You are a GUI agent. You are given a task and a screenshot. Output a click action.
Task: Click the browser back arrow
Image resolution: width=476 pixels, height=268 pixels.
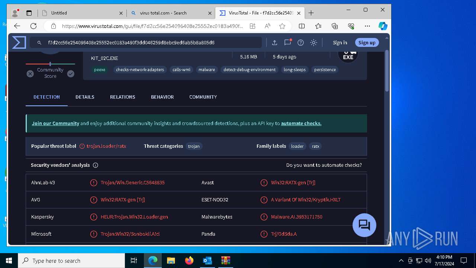17,26
